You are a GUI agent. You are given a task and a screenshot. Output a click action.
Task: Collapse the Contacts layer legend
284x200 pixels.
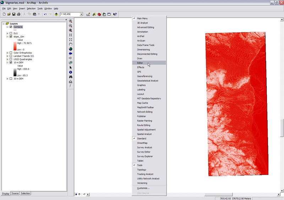click(x=7, y=27)
